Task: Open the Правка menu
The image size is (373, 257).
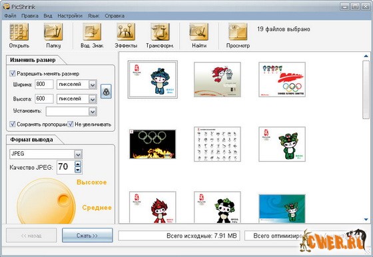Action: (x=30, y=16)
